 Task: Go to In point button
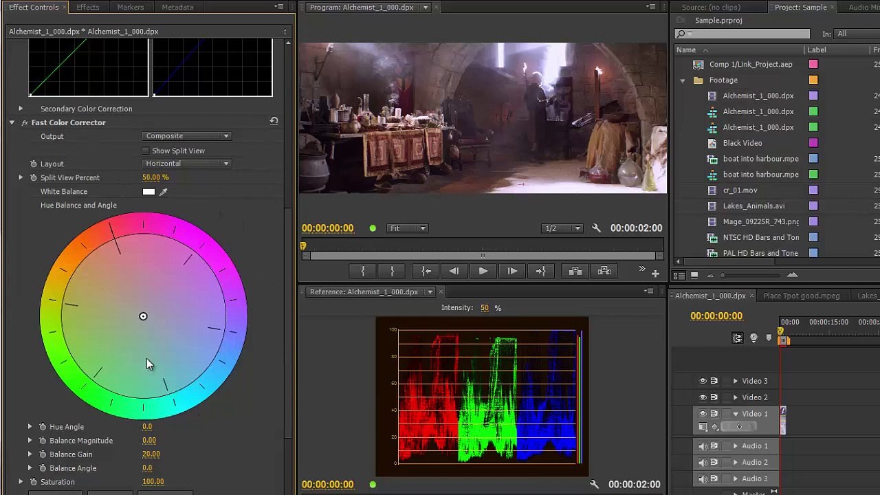(426, 271)
